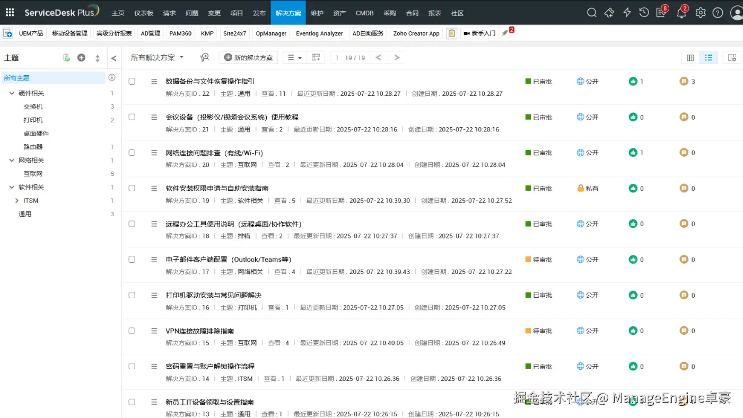Screen dimensions: 743x418
Task: Tick checkbox for 软件安装权限申请与自助安装指南
Action: point(132,188)
